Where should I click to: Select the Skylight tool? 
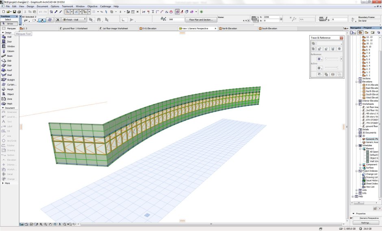coord(9,80)
